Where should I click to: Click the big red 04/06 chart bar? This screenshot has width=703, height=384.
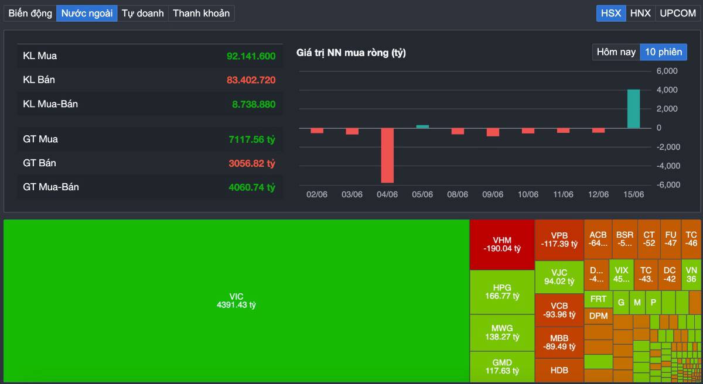[x=387, y=155]
